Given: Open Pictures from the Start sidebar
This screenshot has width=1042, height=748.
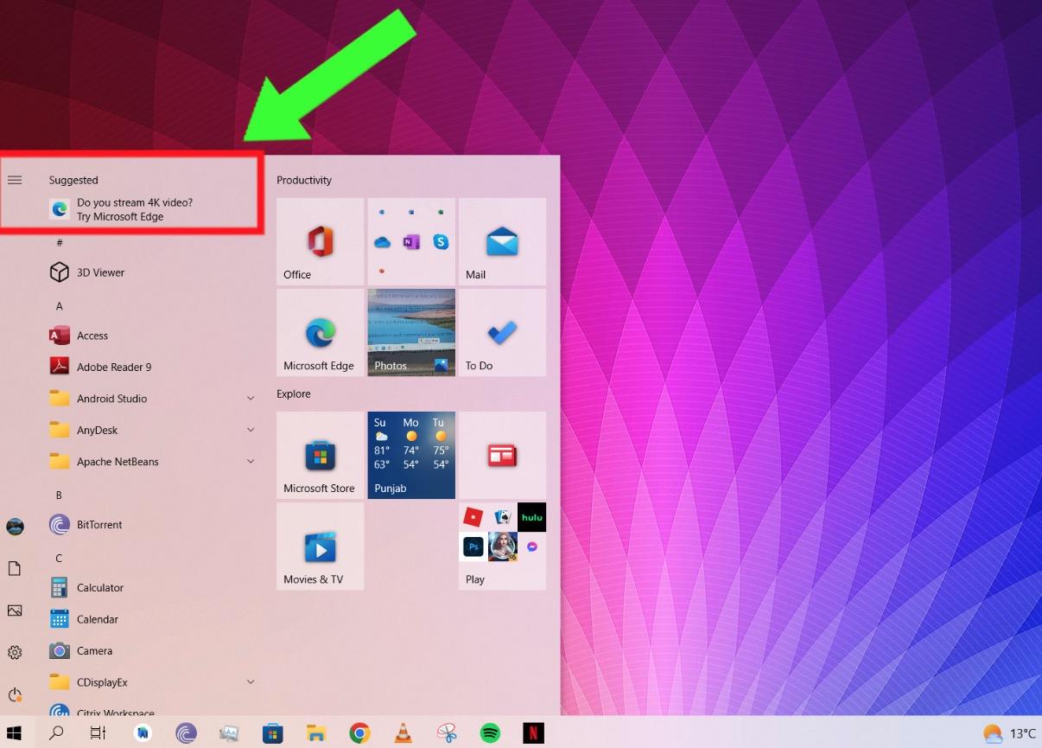Looking at the screenshot, I should (15, 611).
